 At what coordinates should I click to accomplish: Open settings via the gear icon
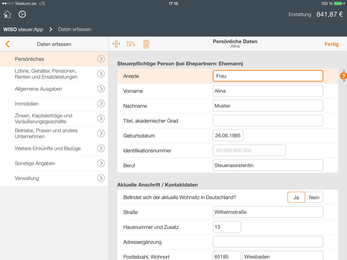(22, 14)
